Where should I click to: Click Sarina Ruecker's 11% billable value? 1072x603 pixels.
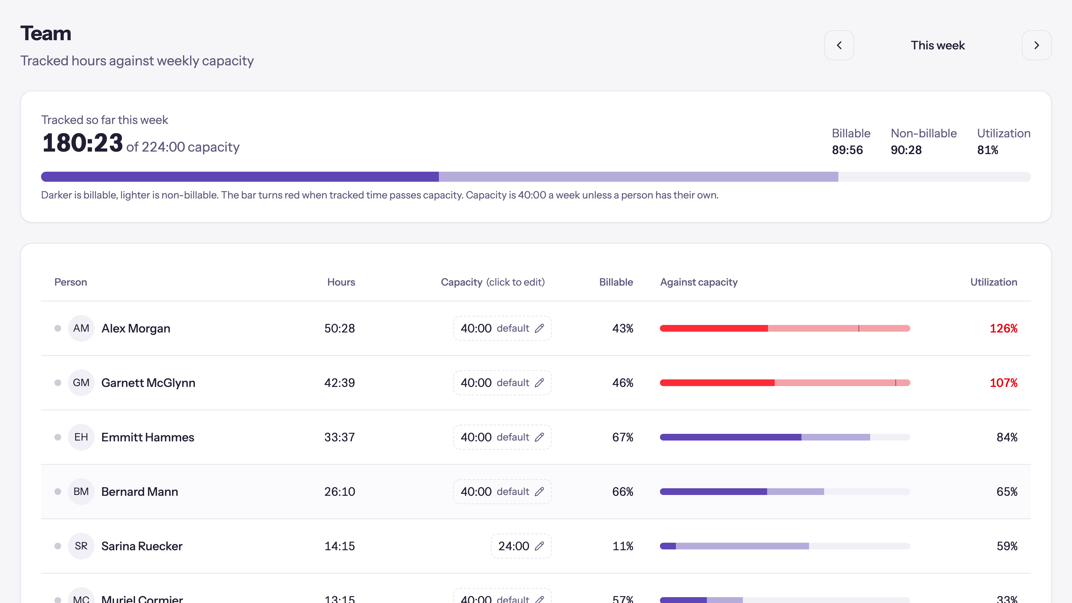623,546
